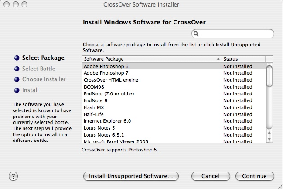This screenshot has width=283, height=189.
Task: Click scrollbar down arrow in package list
Action: click(x=269, y=139)
